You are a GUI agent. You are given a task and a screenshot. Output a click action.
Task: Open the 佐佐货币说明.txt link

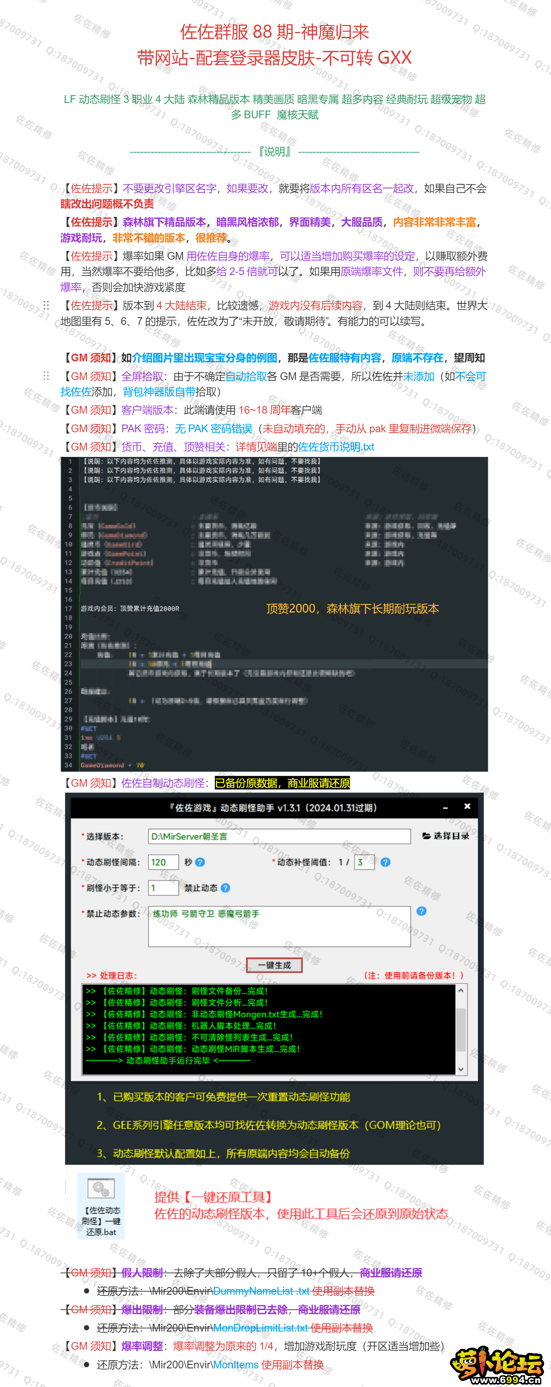pos(336,447)
